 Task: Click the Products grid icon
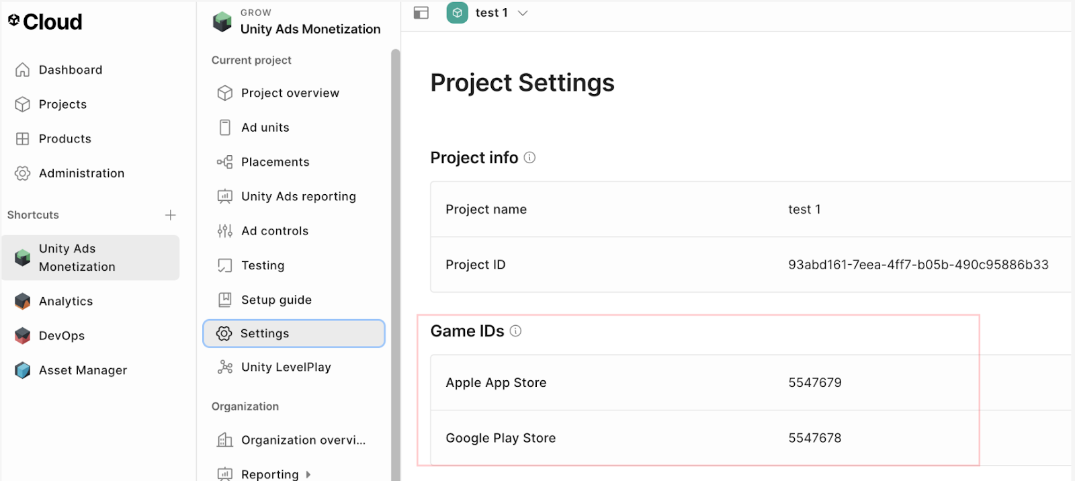point(22,139)
